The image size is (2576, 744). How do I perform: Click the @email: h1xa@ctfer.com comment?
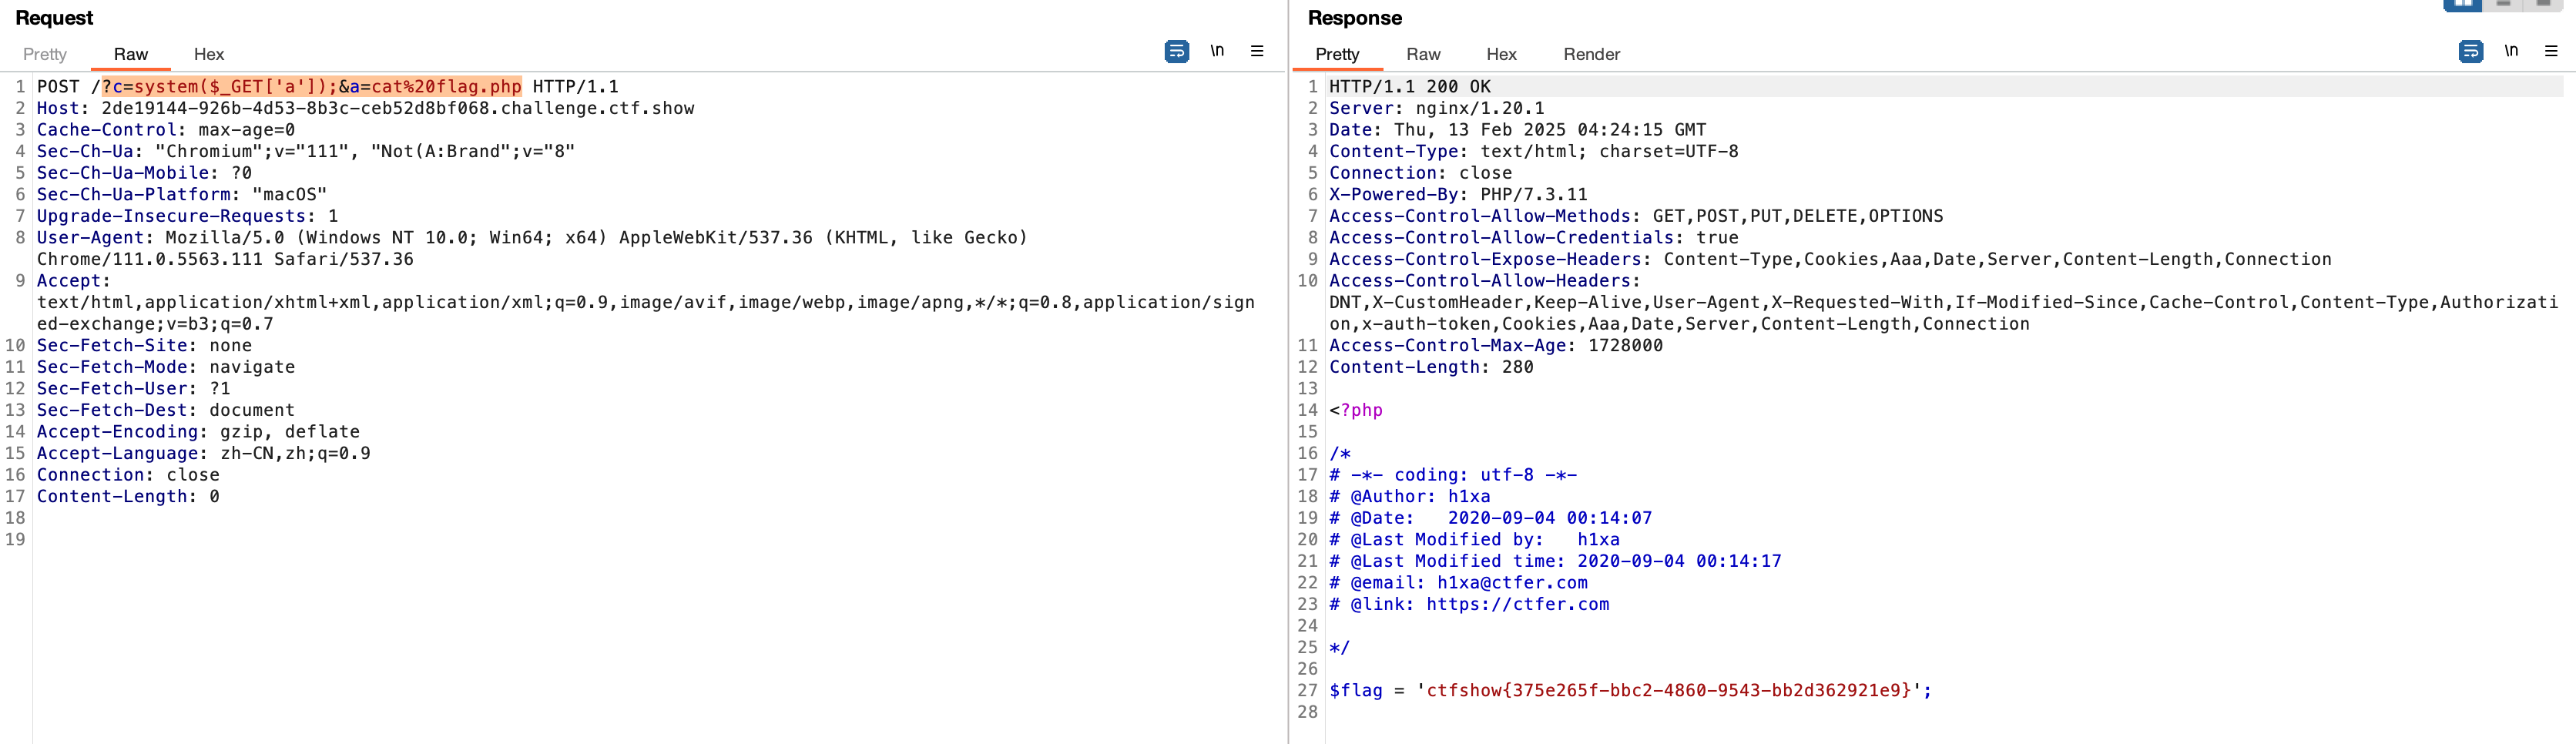pos(1458,583)
